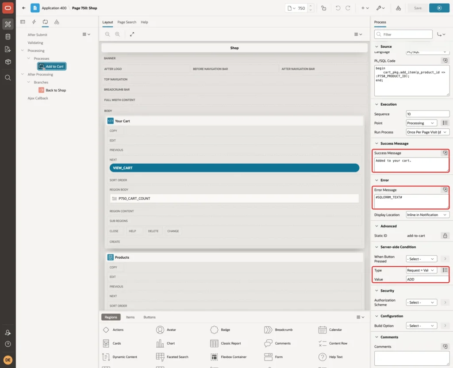Click the Undo icon
The width and height of the screenshot is (453, 368).
(x=338, y=8)
